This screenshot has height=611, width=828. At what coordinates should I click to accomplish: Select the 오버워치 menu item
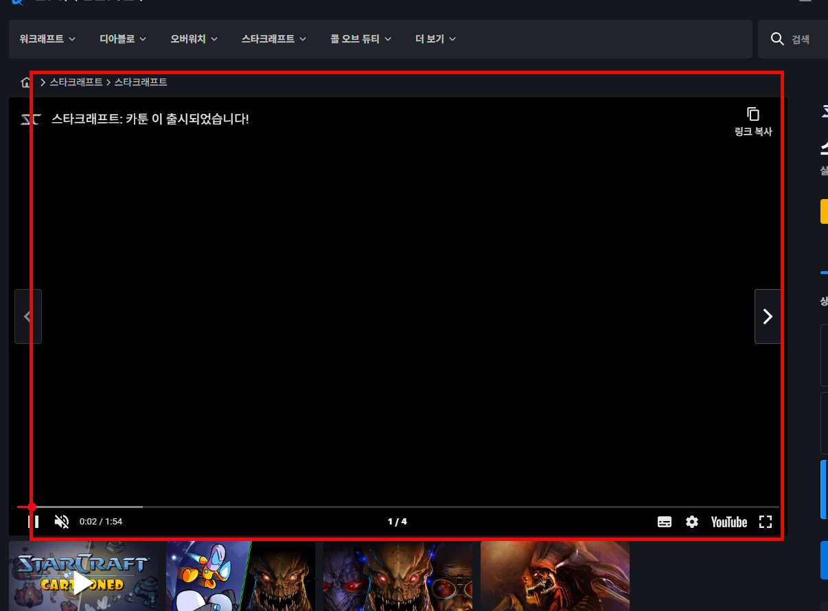[194, 39]
